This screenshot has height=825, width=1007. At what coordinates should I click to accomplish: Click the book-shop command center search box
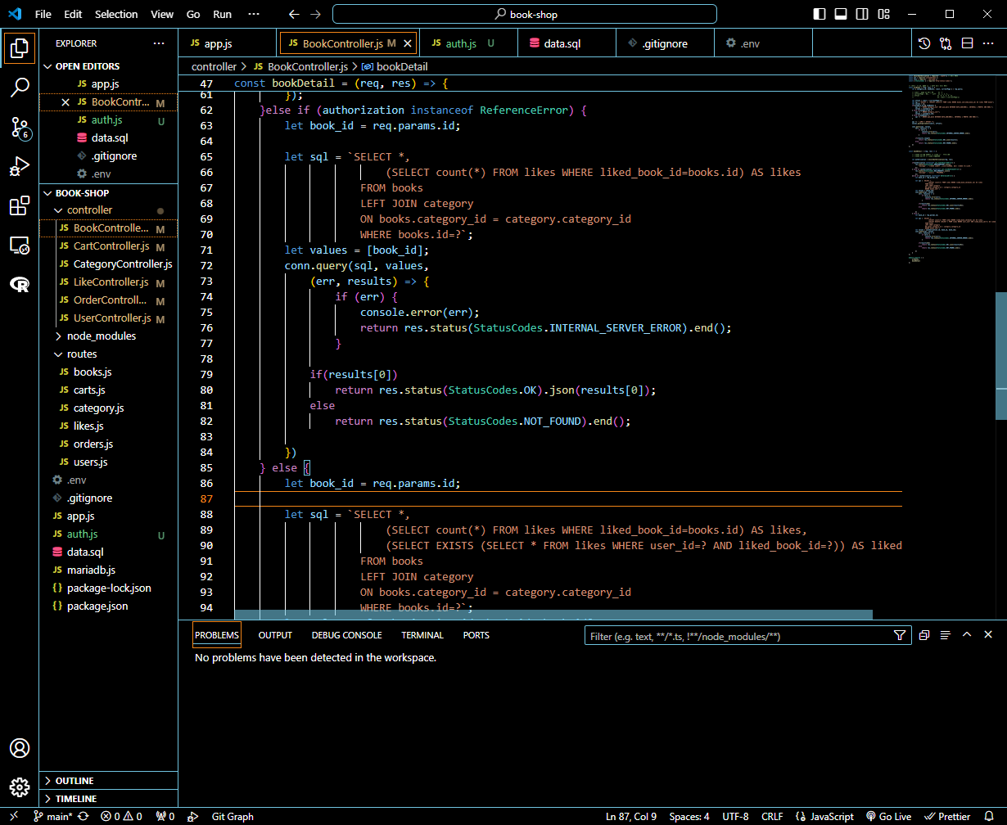tap(525, 14)
